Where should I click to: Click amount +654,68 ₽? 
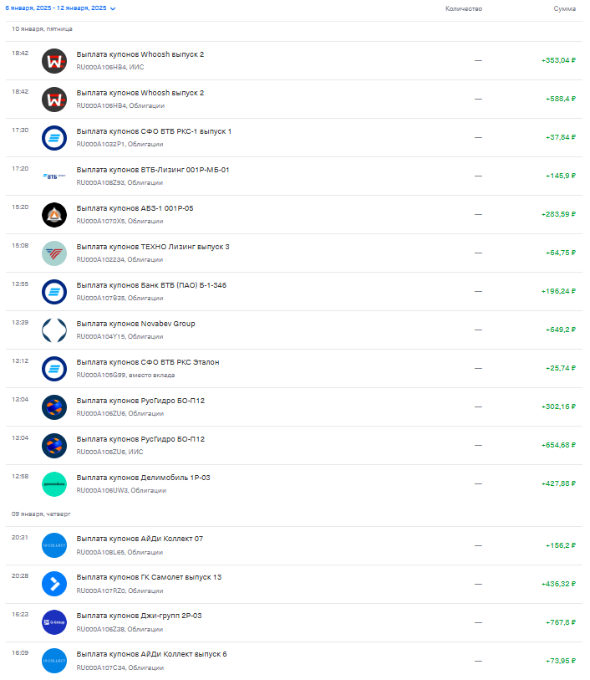pyautogui.click(x=558, y=445)
